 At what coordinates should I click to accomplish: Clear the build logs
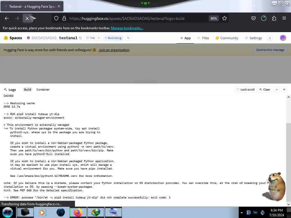265,89
